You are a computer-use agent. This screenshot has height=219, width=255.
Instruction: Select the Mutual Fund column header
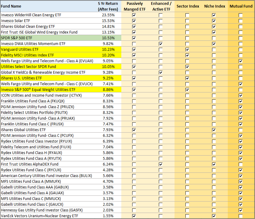[241, 6]
